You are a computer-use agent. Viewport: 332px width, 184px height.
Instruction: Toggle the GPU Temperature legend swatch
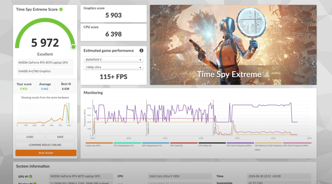(156, 143)
